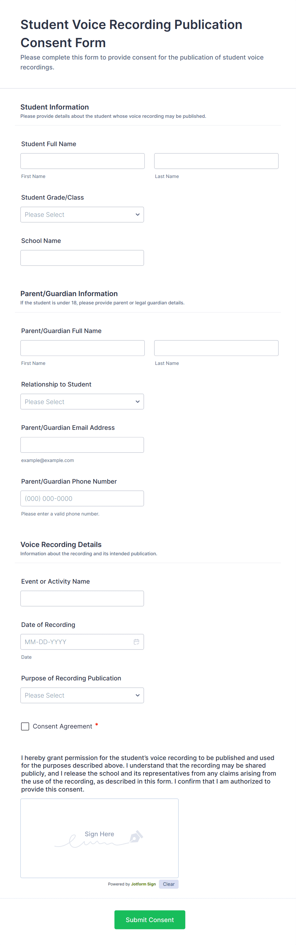
Task: Click the student's Last Name field
Action: (216, 161)
